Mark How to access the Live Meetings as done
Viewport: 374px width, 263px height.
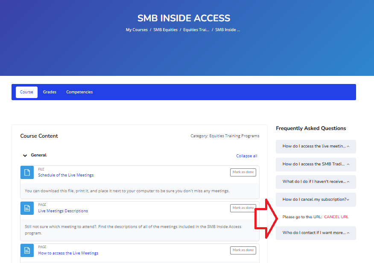click(243, 250)
